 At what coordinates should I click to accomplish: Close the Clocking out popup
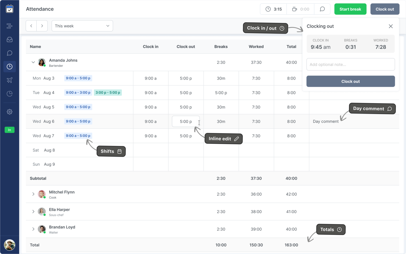click(391, 26)
